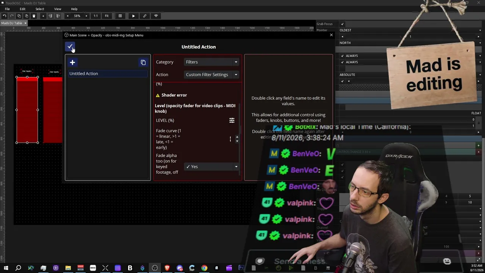Open the View menu
This screenshot has height=273, width=485.
(x=58, y=9)
